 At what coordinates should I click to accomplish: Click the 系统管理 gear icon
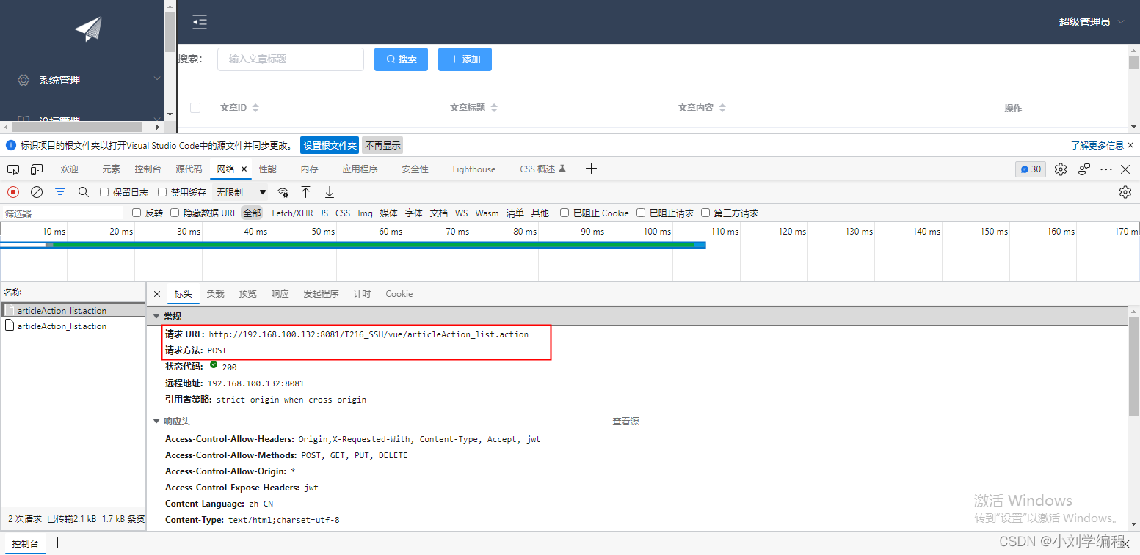pos(23,80)
